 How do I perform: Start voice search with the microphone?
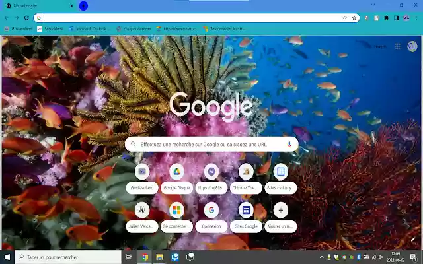click(289, 144)
